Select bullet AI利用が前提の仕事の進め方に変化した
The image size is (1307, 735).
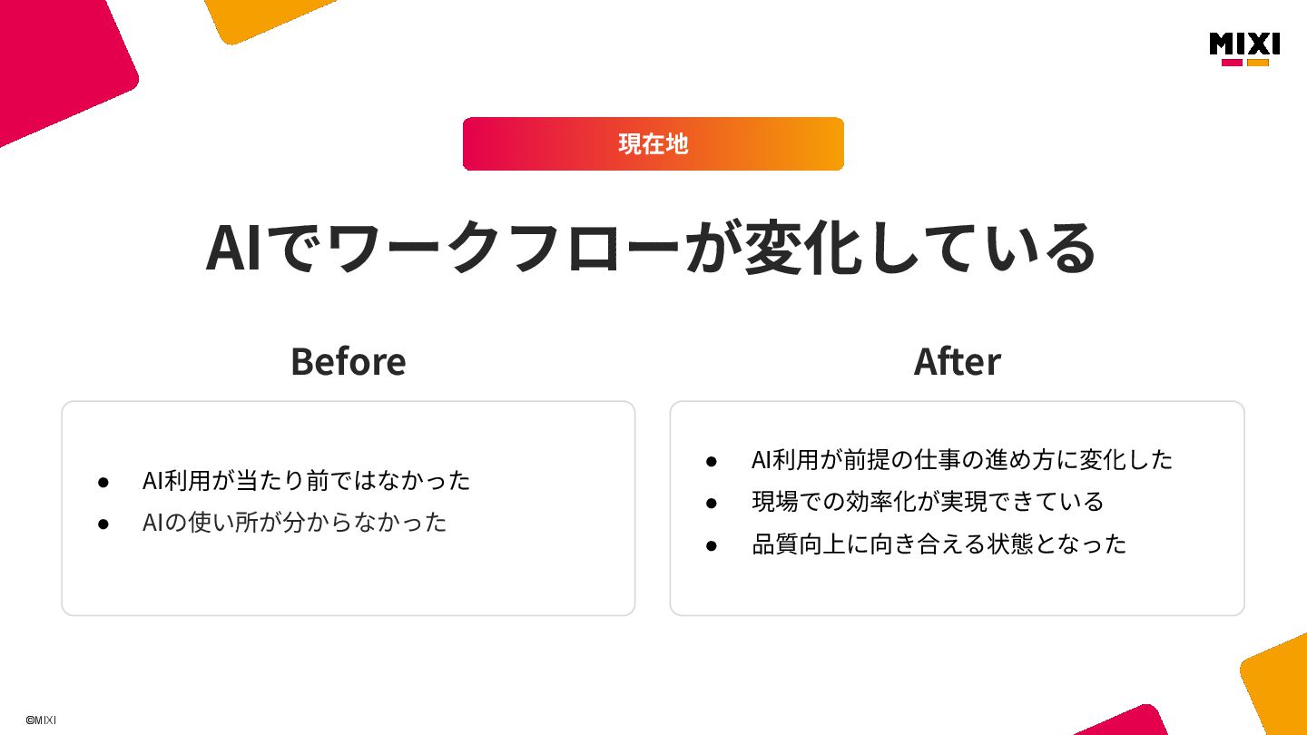pos(962,459)
